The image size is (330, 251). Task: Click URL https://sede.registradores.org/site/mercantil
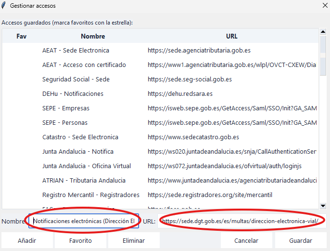coord(210,195)
